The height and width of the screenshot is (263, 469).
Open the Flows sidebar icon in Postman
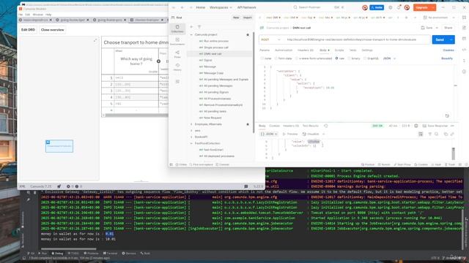(177, 54)
